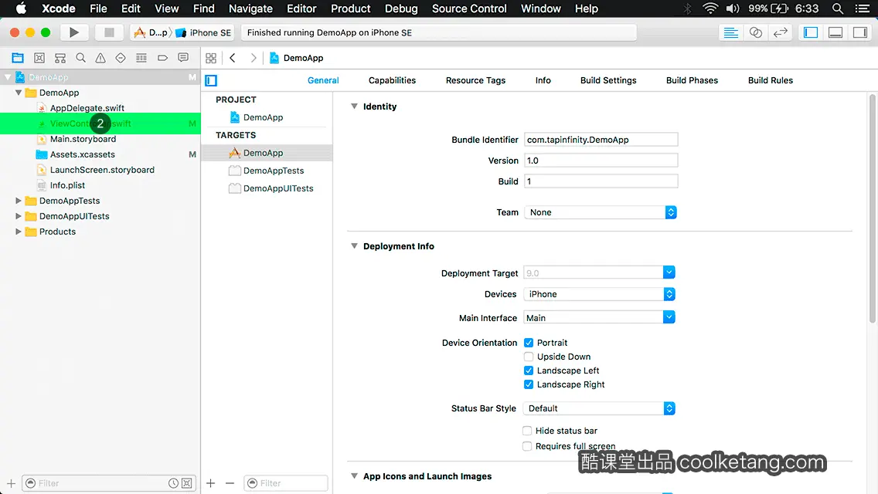Click the Version field
The height and width of the screenshot is (494, 878).
pos(601,161)
